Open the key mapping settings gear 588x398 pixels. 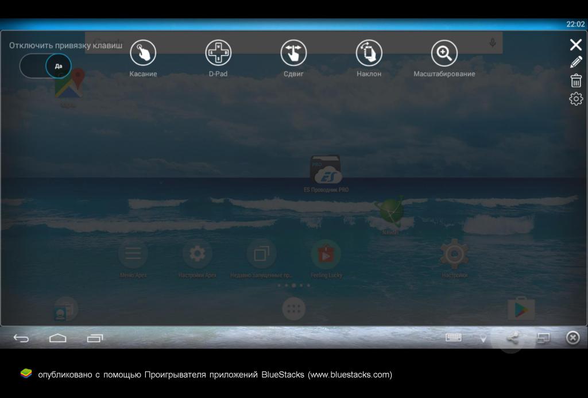pos(576,99)
